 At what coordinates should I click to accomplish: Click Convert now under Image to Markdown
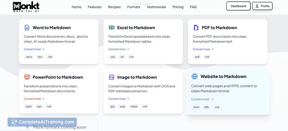pos(117,99)
